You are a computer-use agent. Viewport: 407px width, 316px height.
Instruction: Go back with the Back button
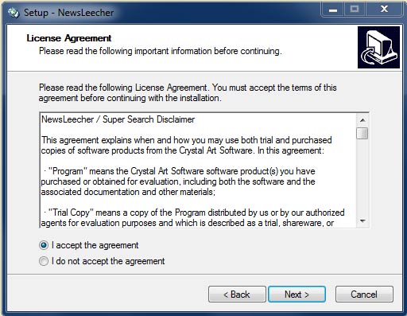237,295
